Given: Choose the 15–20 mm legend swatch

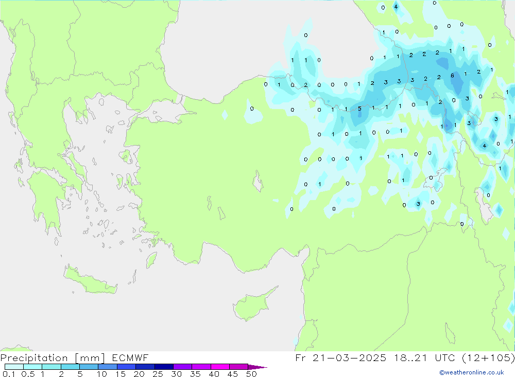Looking at the screenshot, I should pos(126,367).
